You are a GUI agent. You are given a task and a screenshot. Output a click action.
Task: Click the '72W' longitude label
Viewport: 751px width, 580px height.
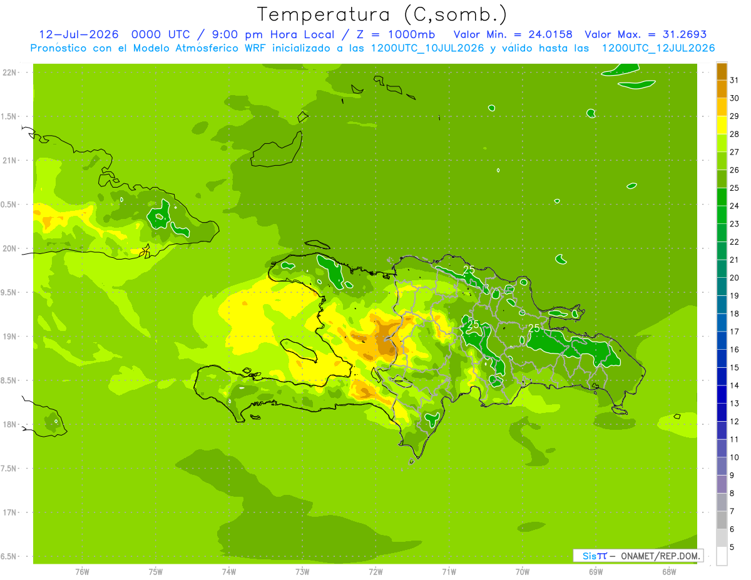pyautogui.click(x=375, y=572)
